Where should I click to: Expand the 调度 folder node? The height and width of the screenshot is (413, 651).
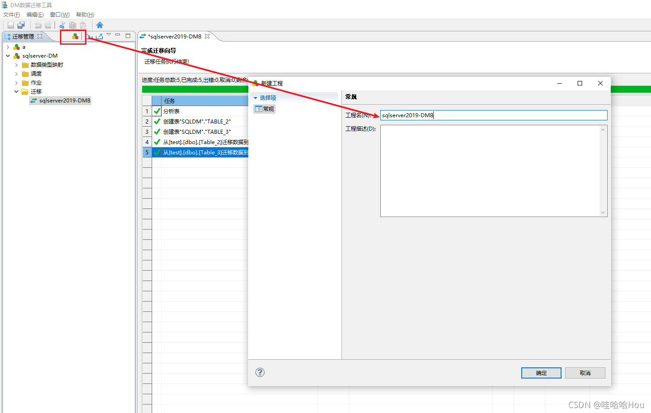pos(16,74)
